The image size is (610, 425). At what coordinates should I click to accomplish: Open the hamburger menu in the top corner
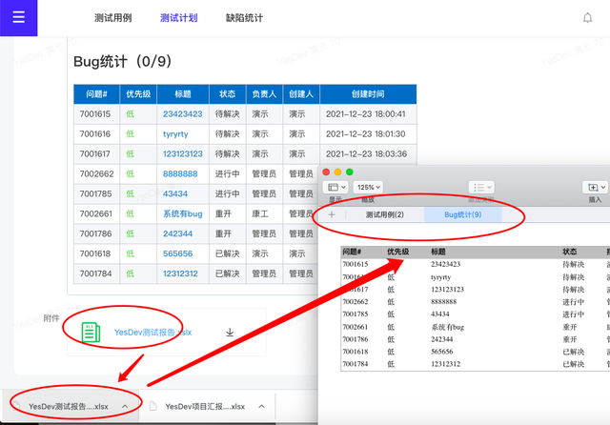pyautogui.click(x=18, y=17)
